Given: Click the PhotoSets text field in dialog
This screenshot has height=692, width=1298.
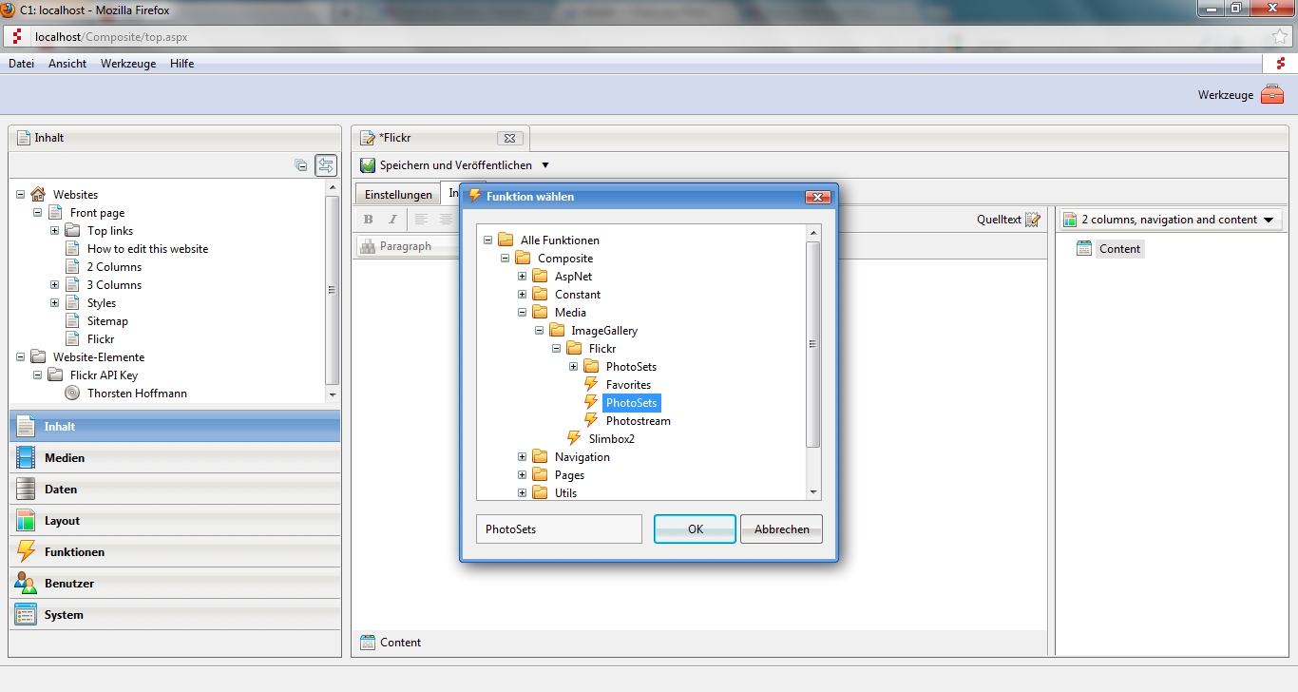Looking at the screenshot, I should 559,529.
